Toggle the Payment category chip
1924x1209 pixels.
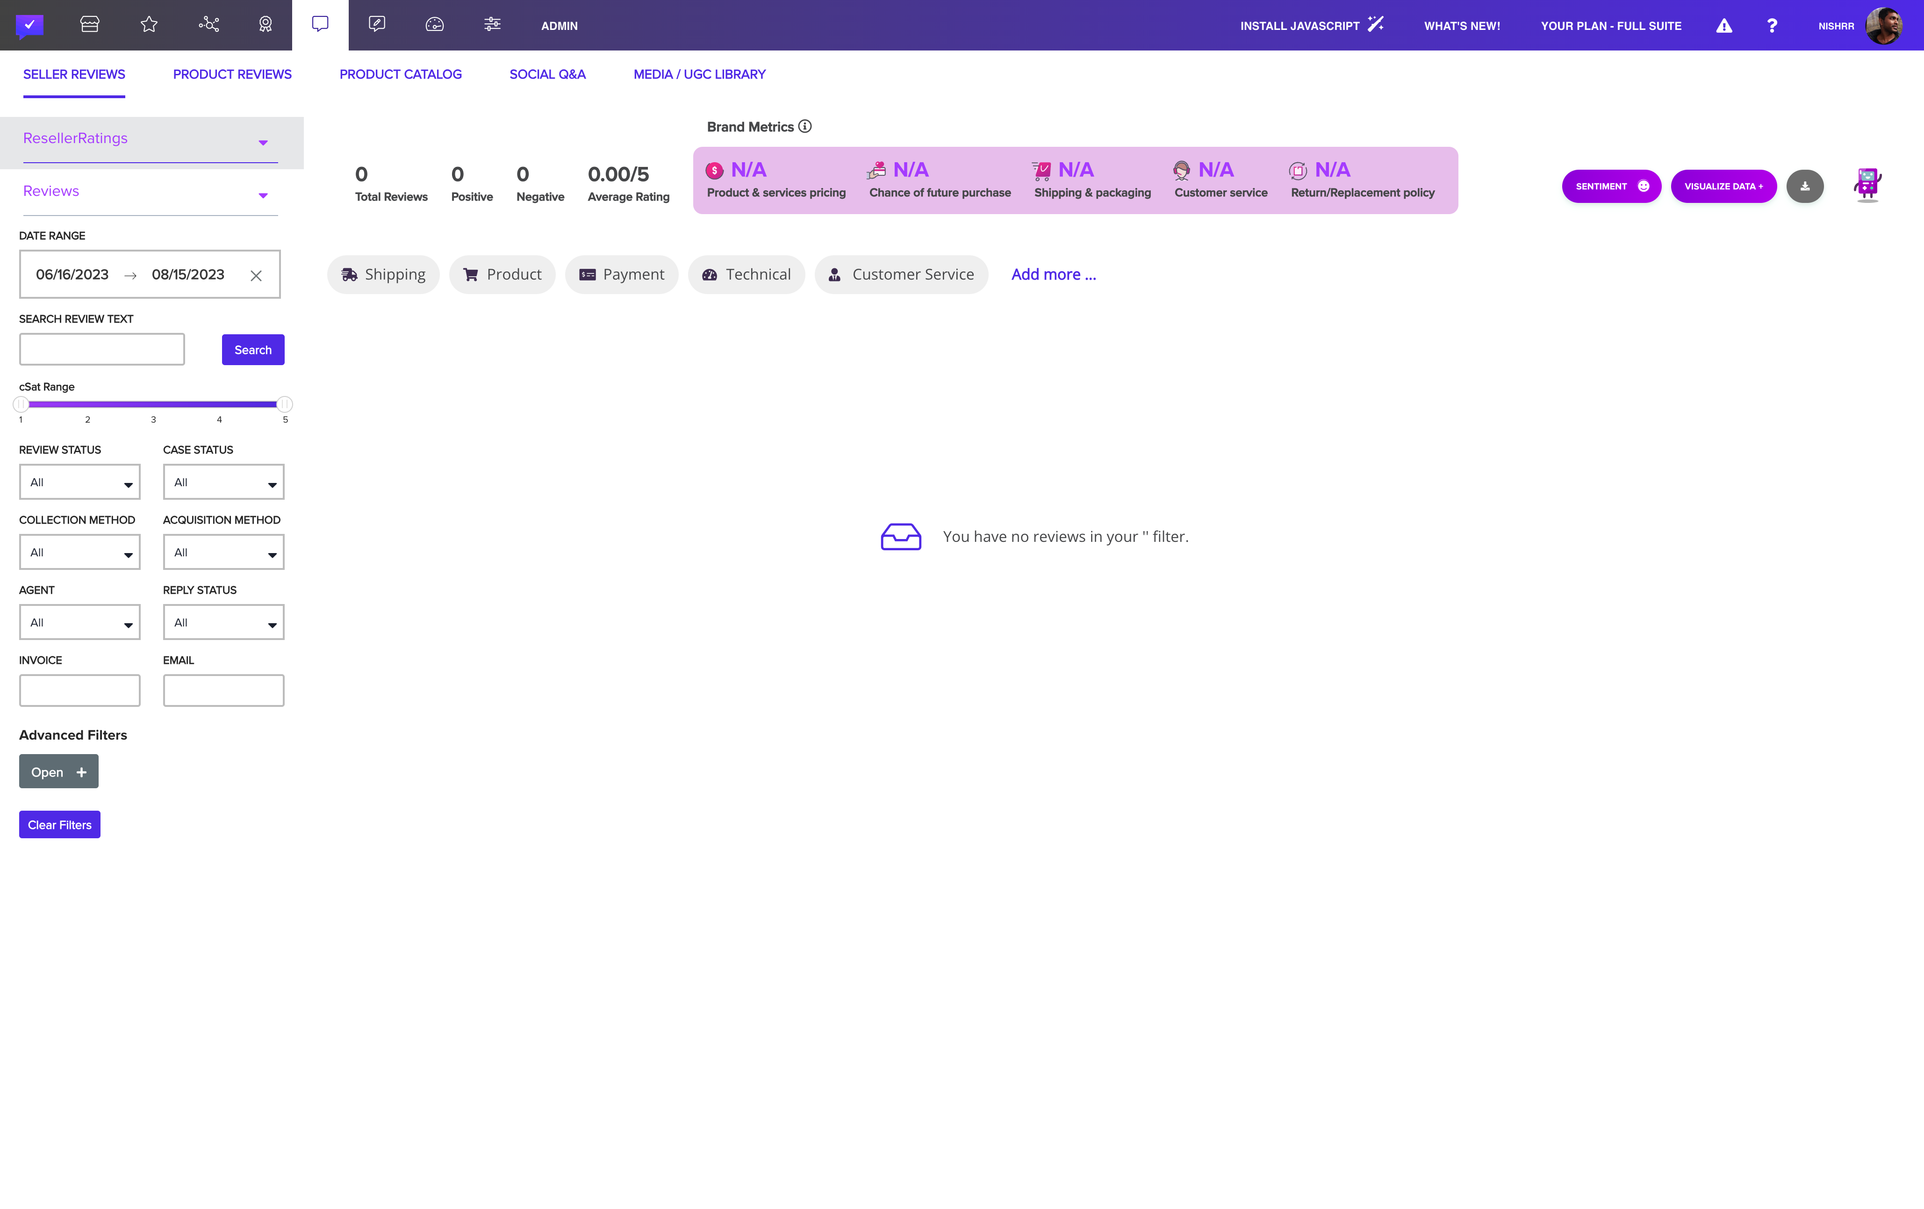click(x=622, y=275)
